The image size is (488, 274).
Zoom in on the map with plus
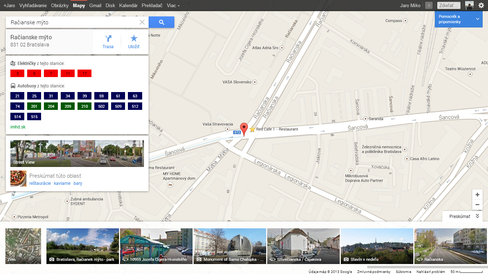477,195
